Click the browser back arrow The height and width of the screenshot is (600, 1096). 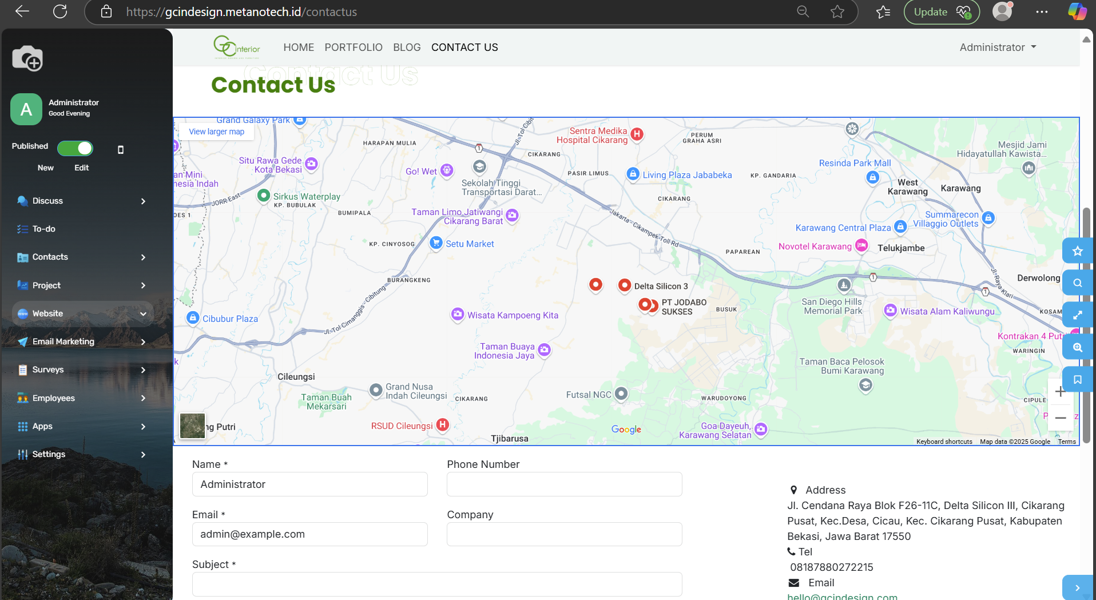tap(22, 11)
